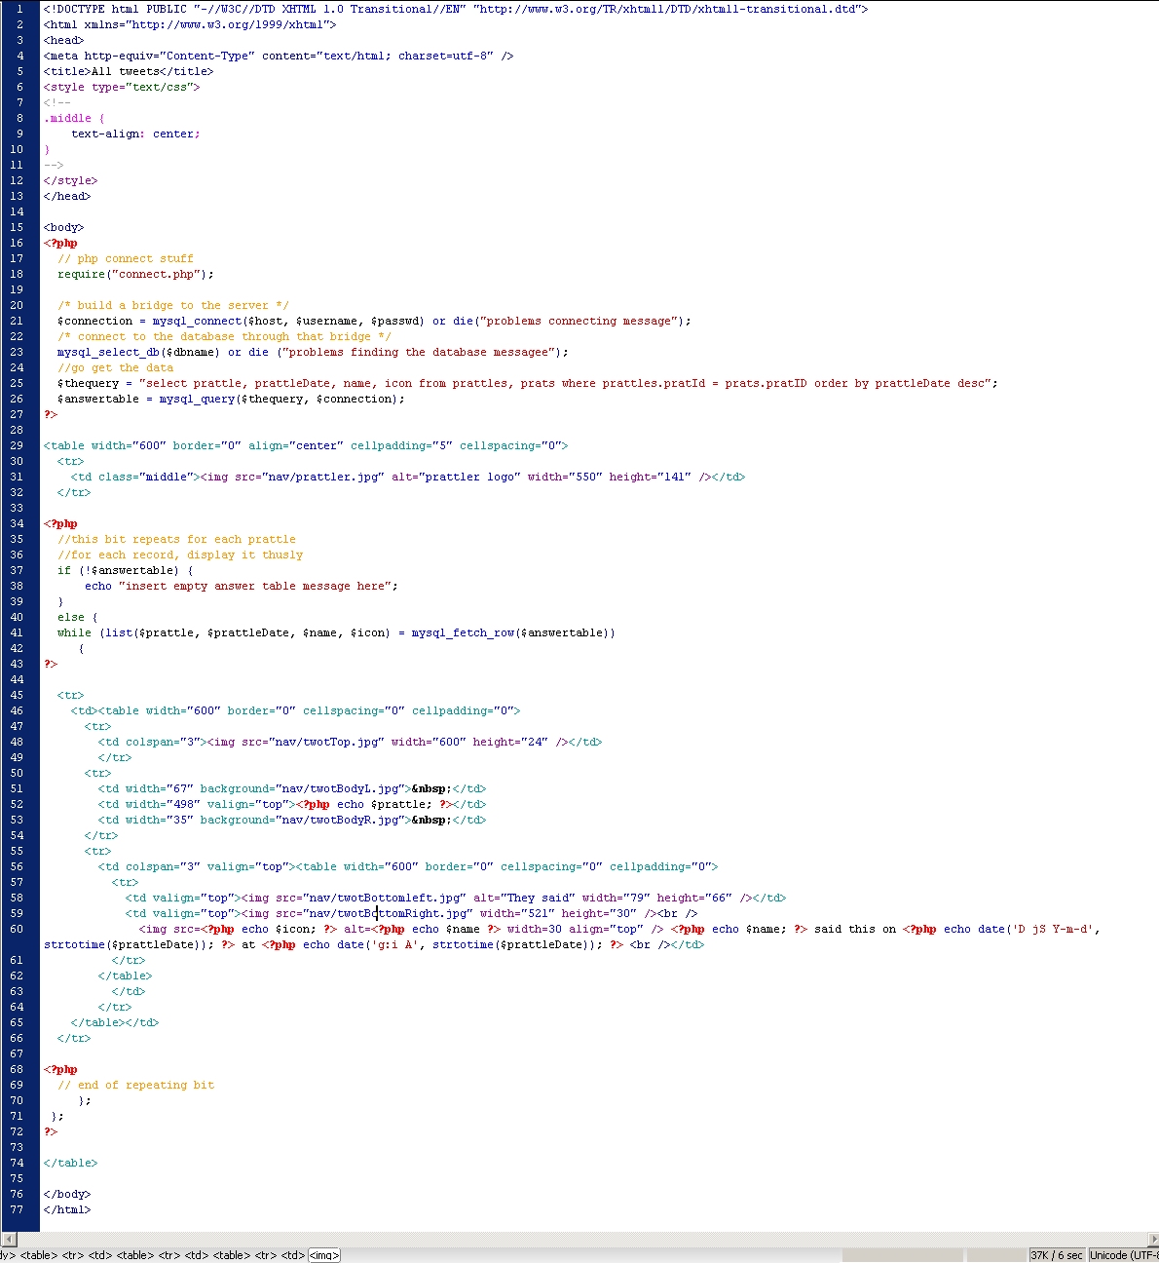Screen dimensions: 1159x1263
Task: Click the nav/prattler.jpg image source
Action: tap(326, 477)
